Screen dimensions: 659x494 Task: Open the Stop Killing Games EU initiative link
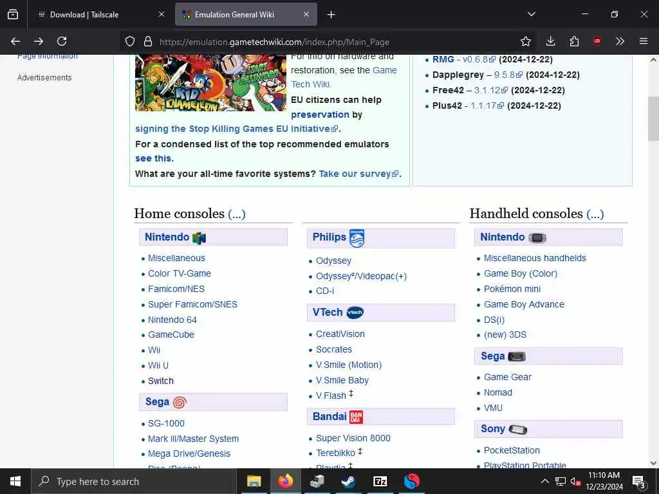point(237,129)
